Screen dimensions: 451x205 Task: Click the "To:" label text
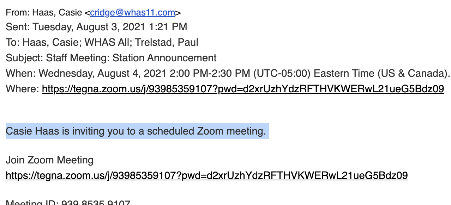[13, 43]
